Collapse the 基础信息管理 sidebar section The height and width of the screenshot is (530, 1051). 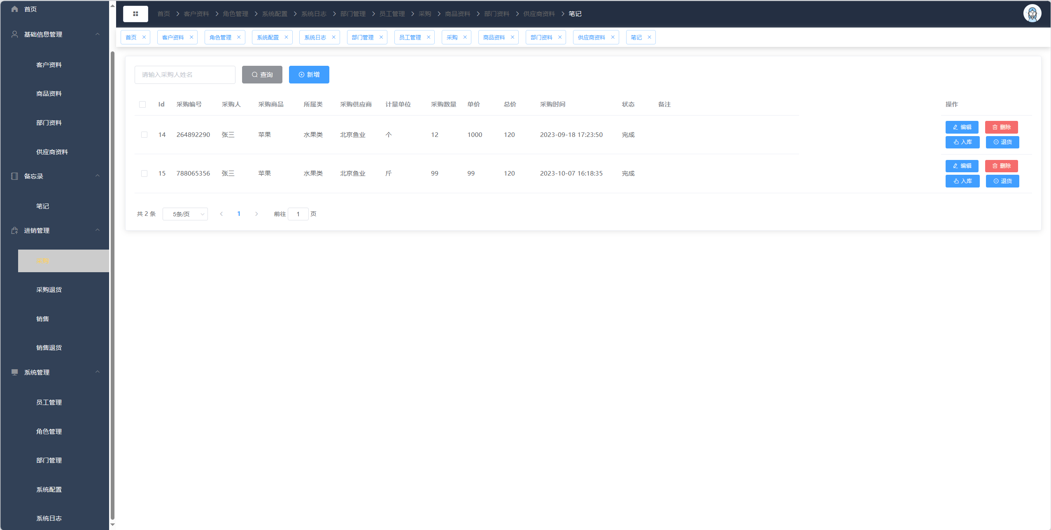coord(98,34)
